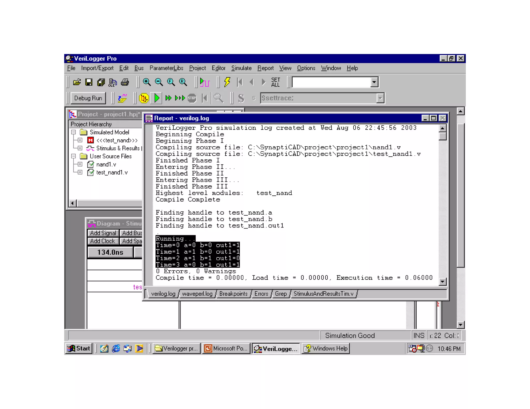Click the yellow build project icon

tap(144, 98)
